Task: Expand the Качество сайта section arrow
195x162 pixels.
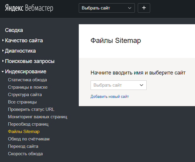Action: point(3,41)
